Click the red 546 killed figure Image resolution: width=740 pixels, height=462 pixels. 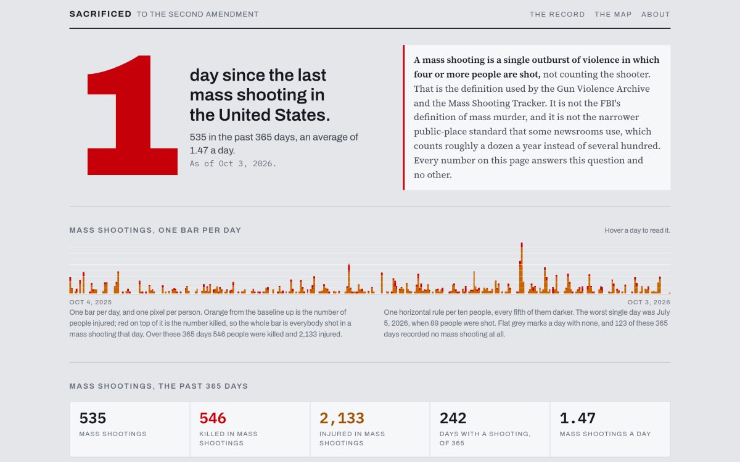213,418
